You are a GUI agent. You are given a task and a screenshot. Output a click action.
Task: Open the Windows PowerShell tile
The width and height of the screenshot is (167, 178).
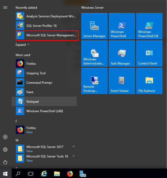tap(122, 26)
